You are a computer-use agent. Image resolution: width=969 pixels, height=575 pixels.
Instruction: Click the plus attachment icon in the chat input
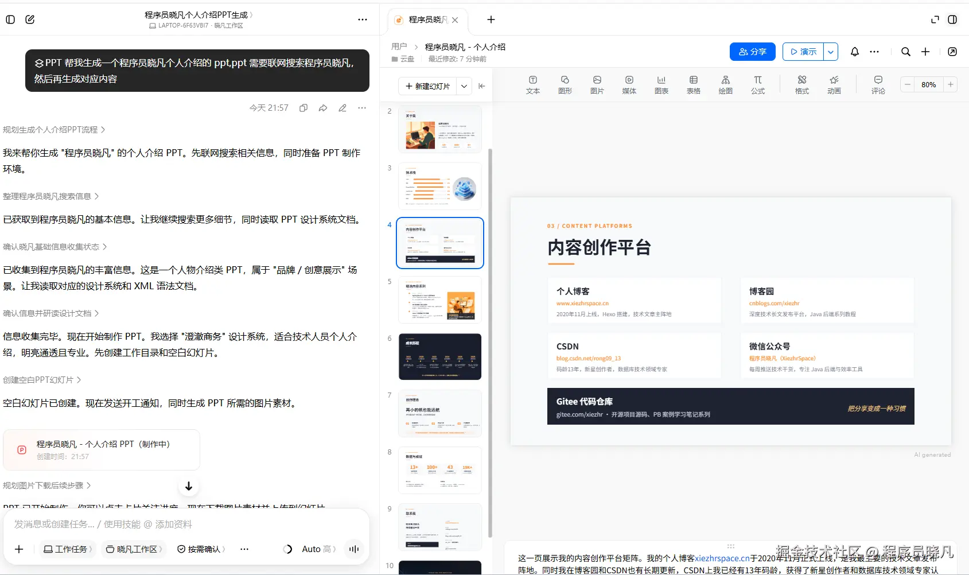[19, 549]
